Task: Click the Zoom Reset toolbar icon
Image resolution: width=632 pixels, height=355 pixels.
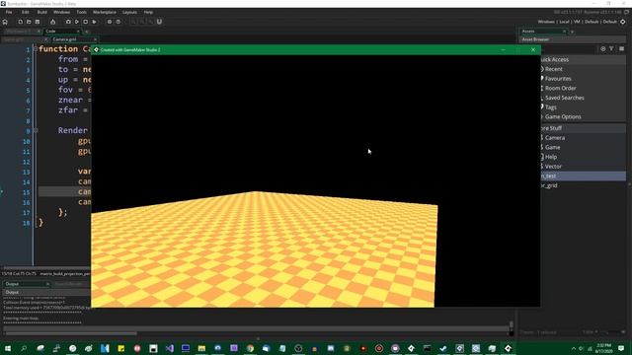Action: (142, 22)
